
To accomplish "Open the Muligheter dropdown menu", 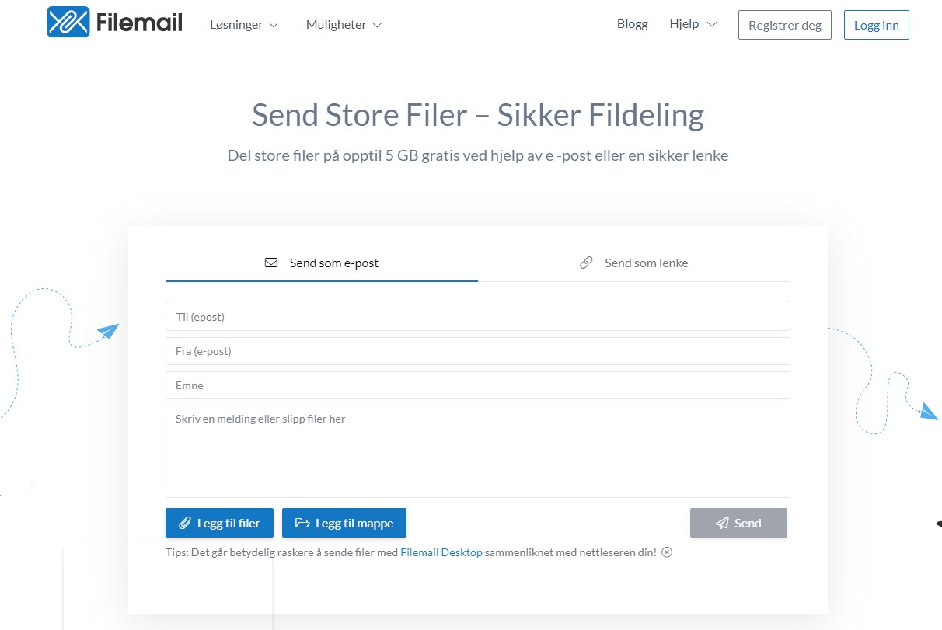I will pyautogui.click(x=344, y=25).
